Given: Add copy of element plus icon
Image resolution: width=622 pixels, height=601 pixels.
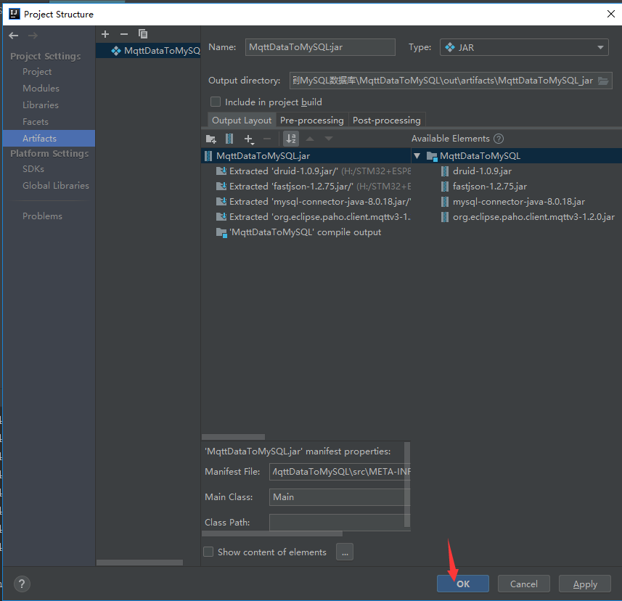Looking at the screenshot, I should click(249, 139).
